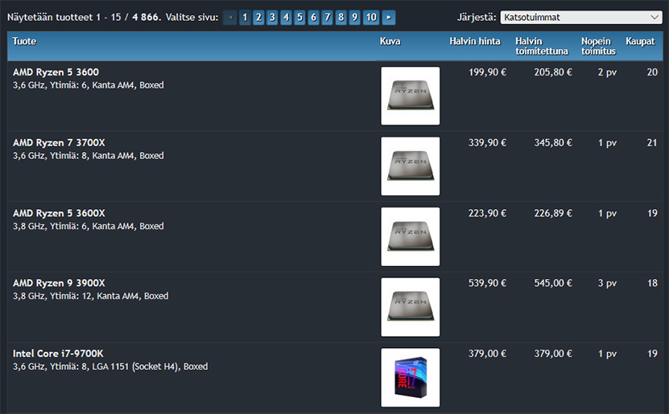The height and width of the screenshot is (414, 669).
Task: Open the Intel Core i7-9700K link
Action: [x=58, y=354]
